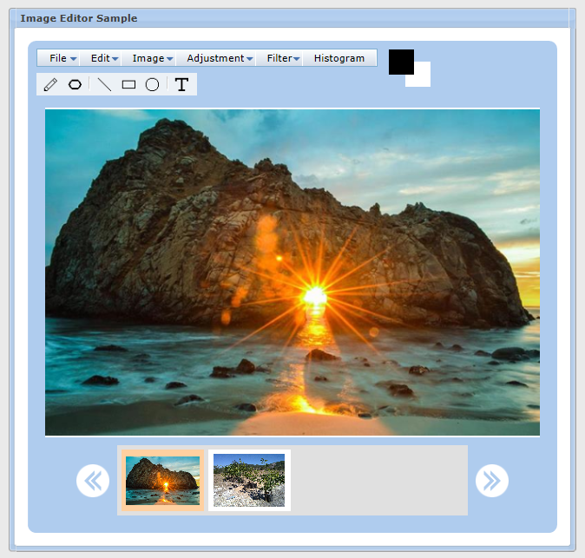Select the thick ellipse selection tool
This screenshot has width=585, height=558.
click(x=76, y=84)
